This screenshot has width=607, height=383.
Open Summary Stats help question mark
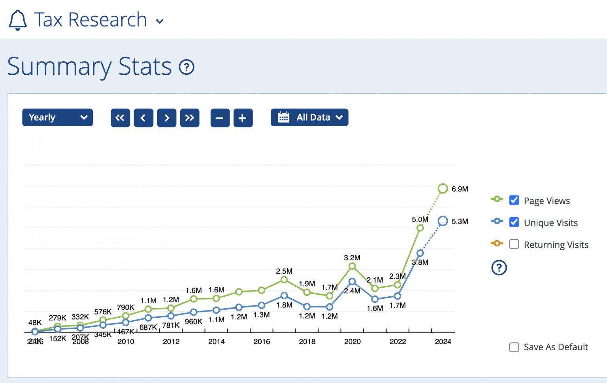(x=187, y=67)
